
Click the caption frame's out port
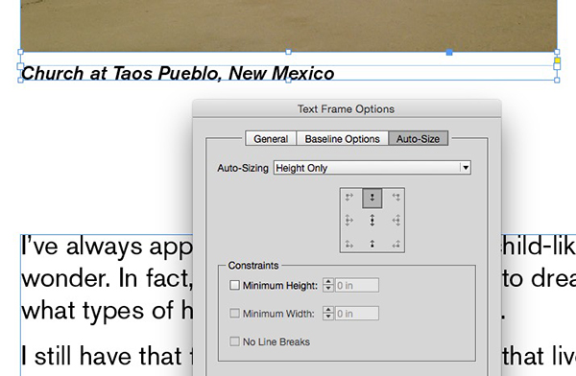point(557,66)
